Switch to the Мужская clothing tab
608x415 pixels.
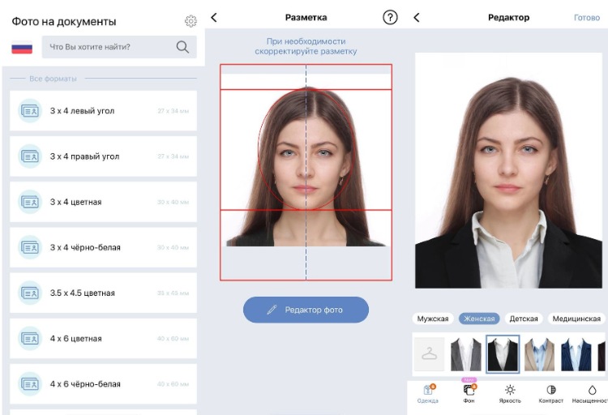pos(433,319)
